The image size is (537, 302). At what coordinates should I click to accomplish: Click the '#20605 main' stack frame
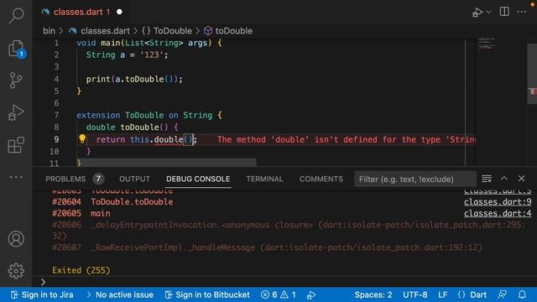(x=81, y=213)
